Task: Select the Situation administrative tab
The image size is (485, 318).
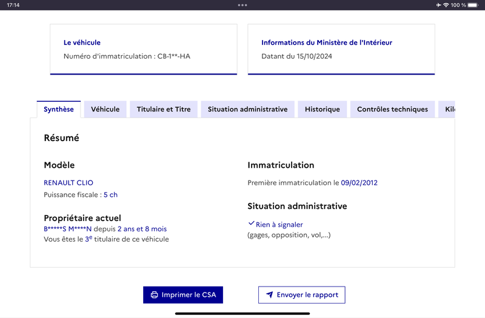Action: point(247,110)
